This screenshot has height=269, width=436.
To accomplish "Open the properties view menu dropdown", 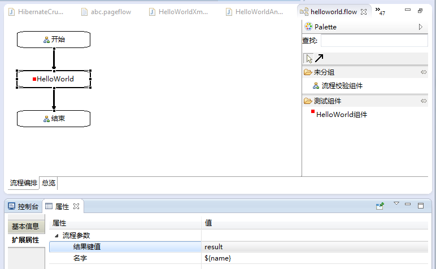I will click(x=396, y=203).
